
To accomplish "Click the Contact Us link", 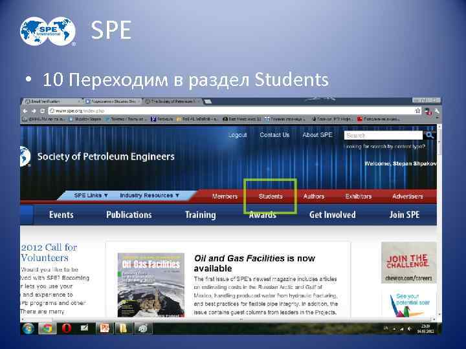I will (274, 134).
